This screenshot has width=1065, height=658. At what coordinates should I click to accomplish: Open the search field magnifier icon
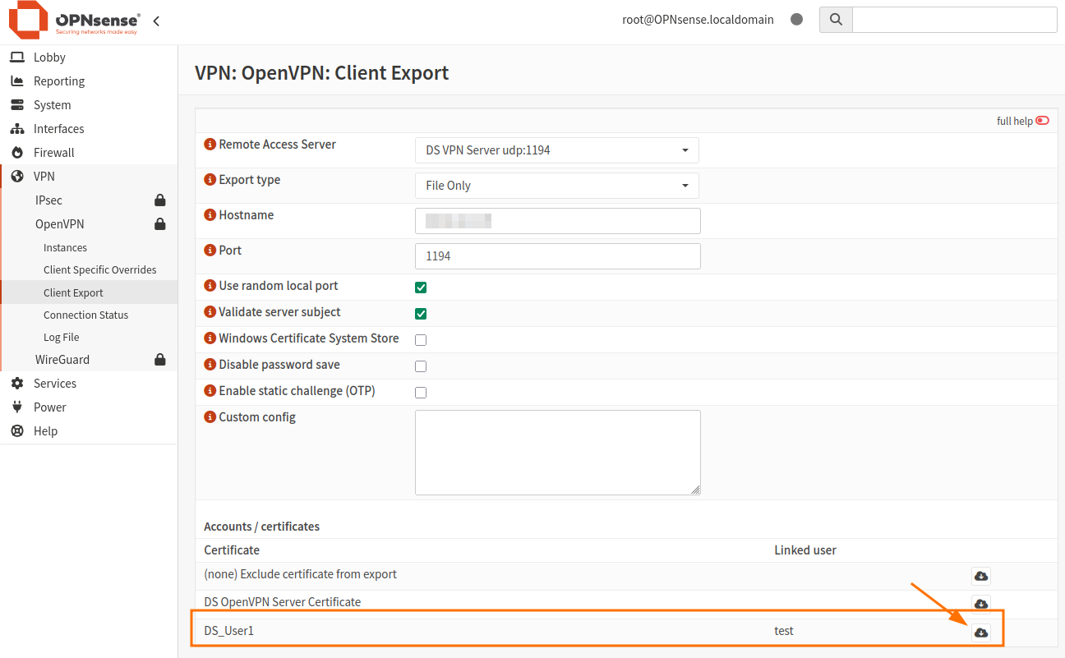coord(835,19)
